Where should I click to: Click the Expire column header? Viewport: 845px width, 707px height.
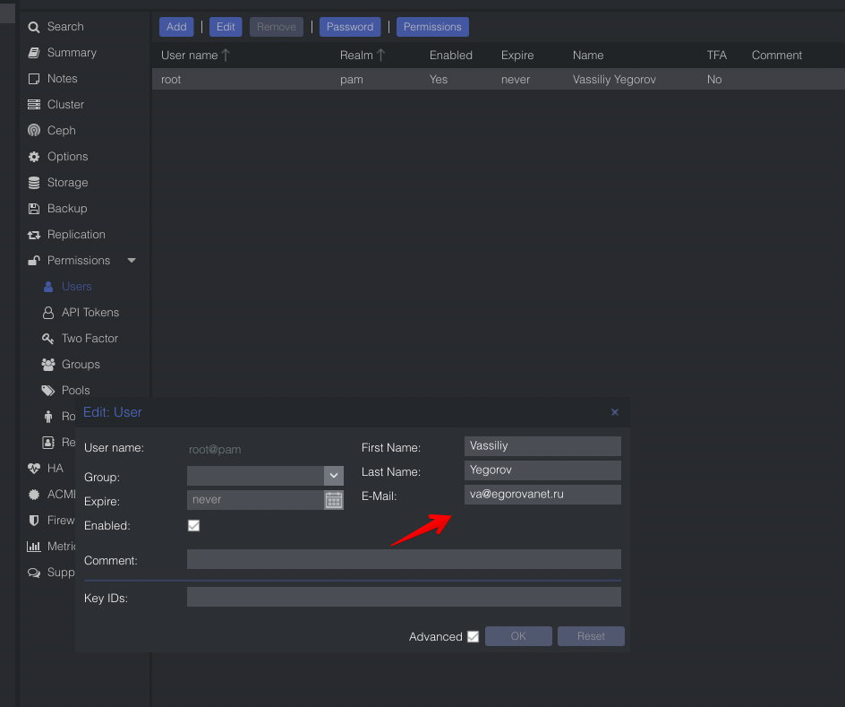[x=517, y=55]
